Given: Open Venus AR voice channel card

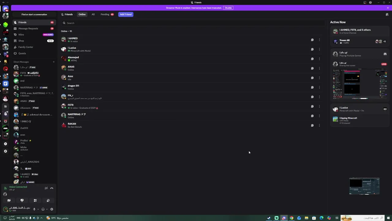Looking at the screenshot, I should click(x=360, y=41).
